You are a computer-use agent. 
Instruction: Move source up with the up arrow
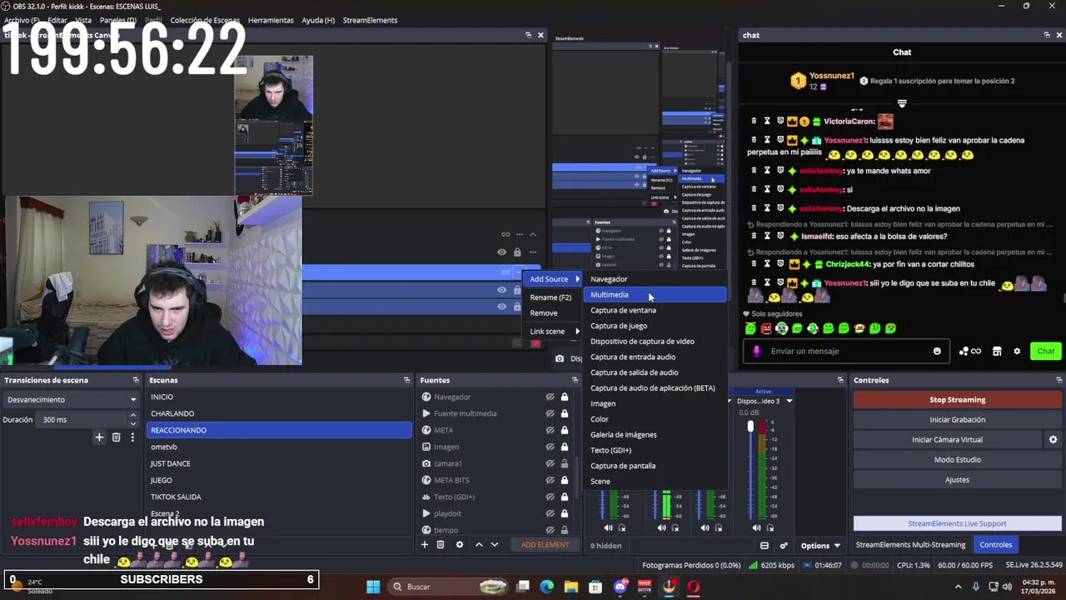pyautogui.click(x=478, y=545)
